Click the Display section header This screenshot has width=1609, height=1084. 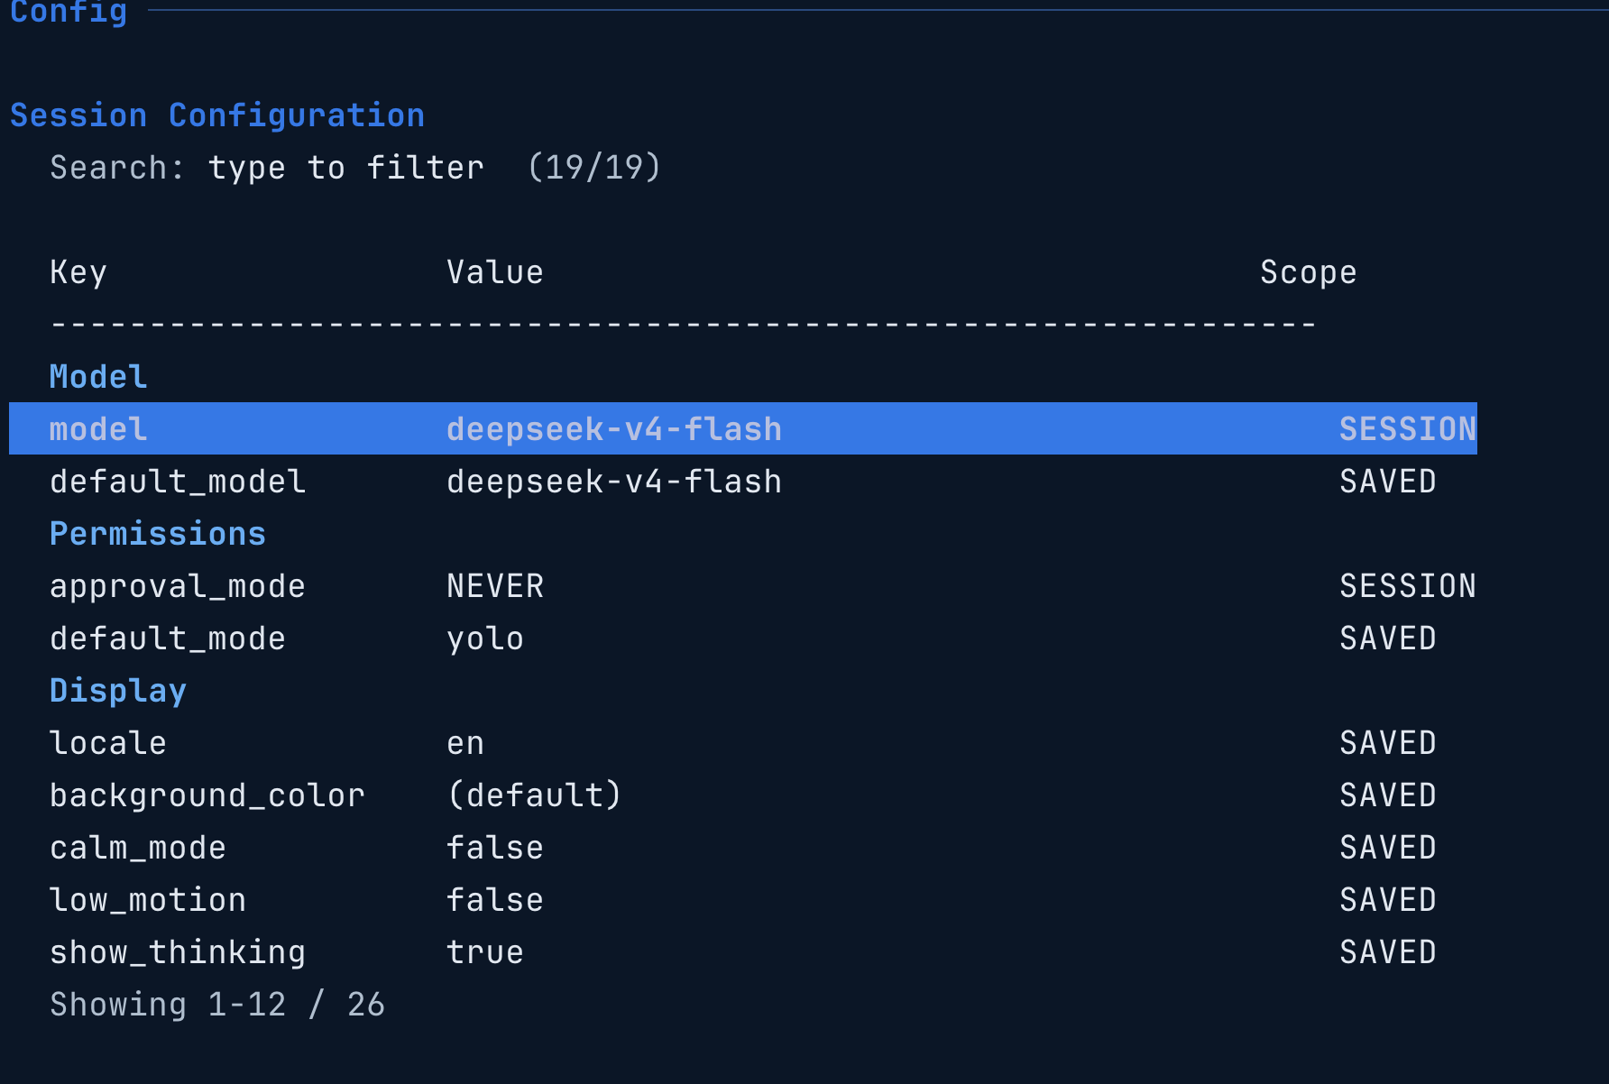[118, 691]
